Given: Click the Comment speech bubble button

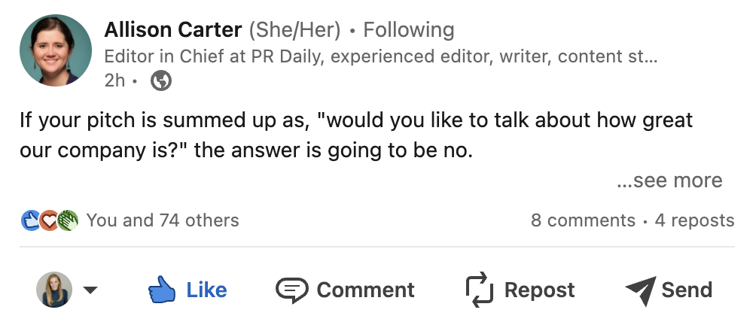Looking at the screenshot, I should point(345,290).
